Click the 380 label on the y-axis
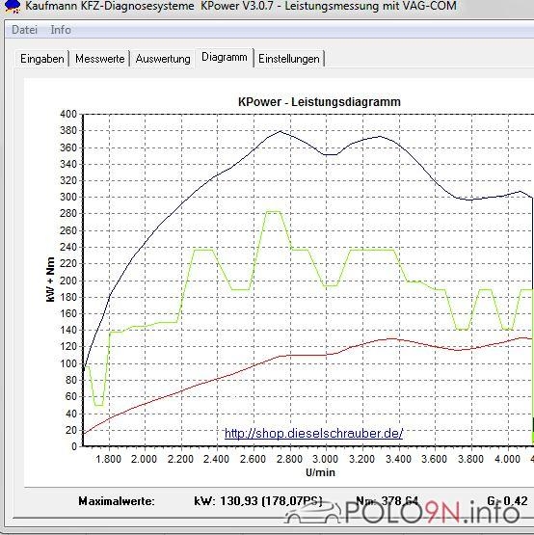Viewport: 534px width, 535px height. coord(68,131)
